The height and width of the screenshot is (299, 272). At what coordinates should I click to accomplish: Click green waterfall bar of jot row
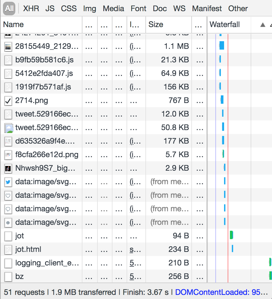pos(231,235)
